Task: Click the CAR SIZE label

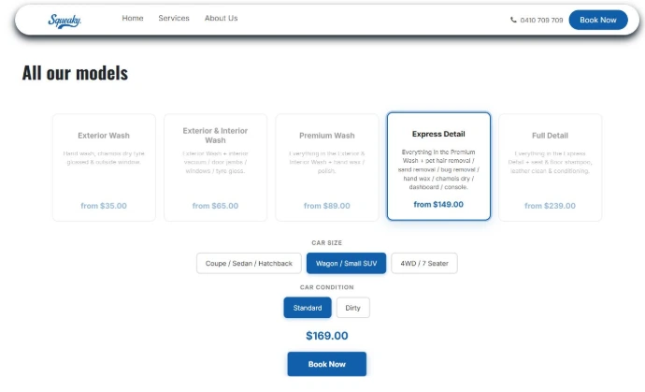Action: click(x=327, y=243)
